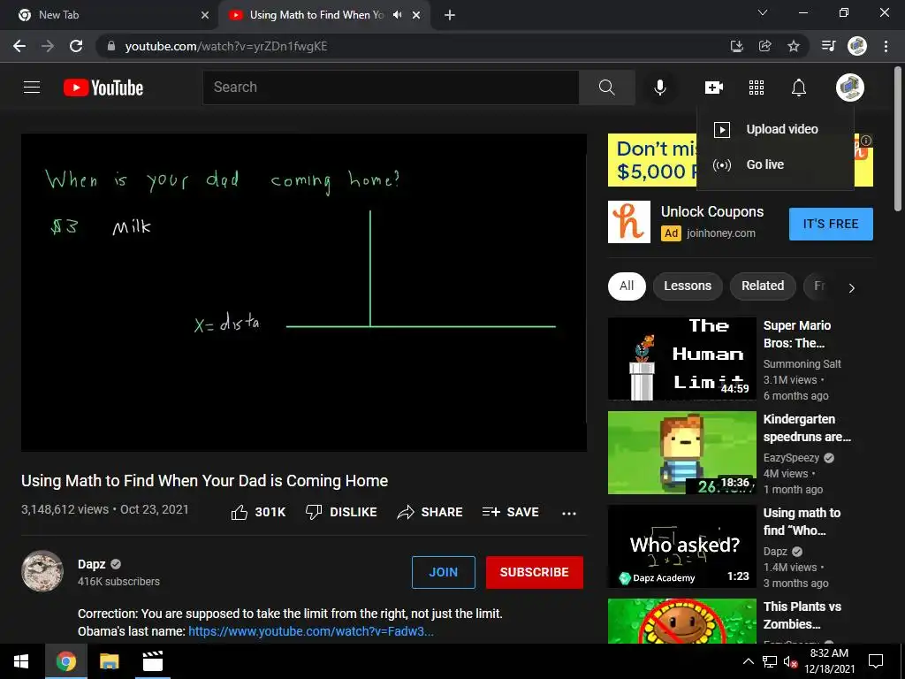Click the Create video camera icon
The image size is (905, 679).
tap(714, 88)
